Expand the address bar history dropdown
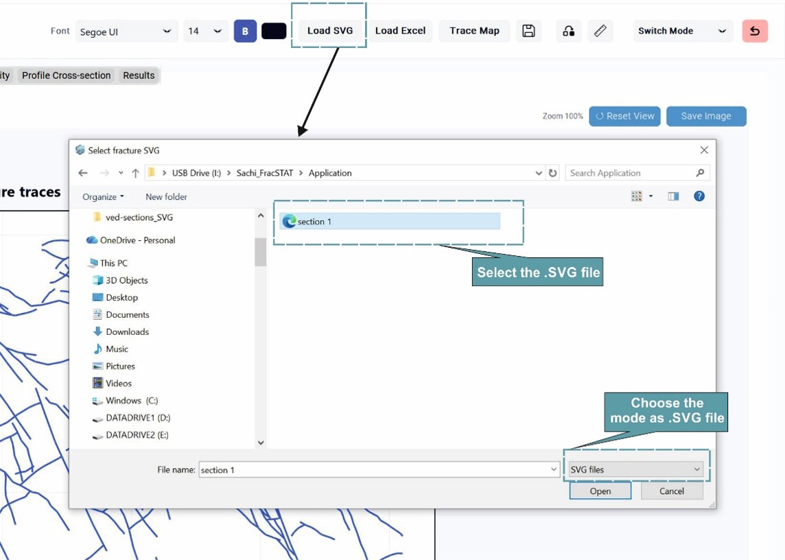The image size is (785, 560). pos(539,173)
